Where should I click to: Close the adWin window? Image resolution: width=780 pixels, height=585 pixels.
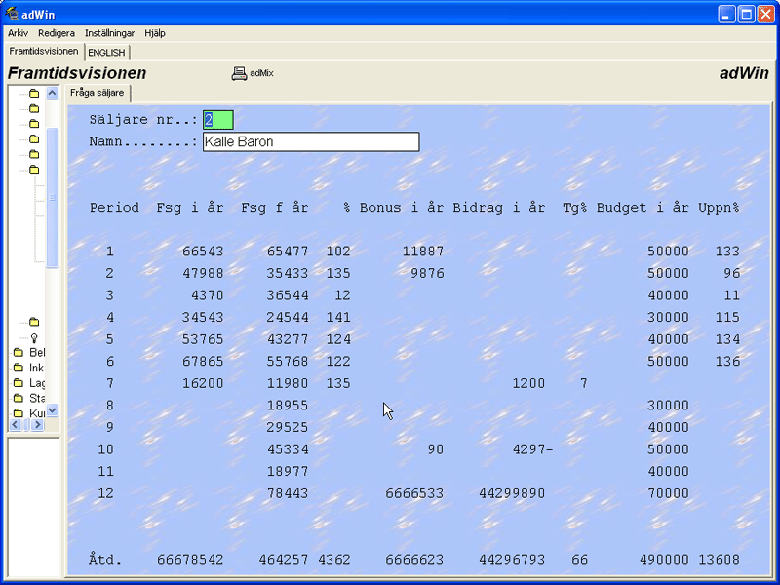765,14
